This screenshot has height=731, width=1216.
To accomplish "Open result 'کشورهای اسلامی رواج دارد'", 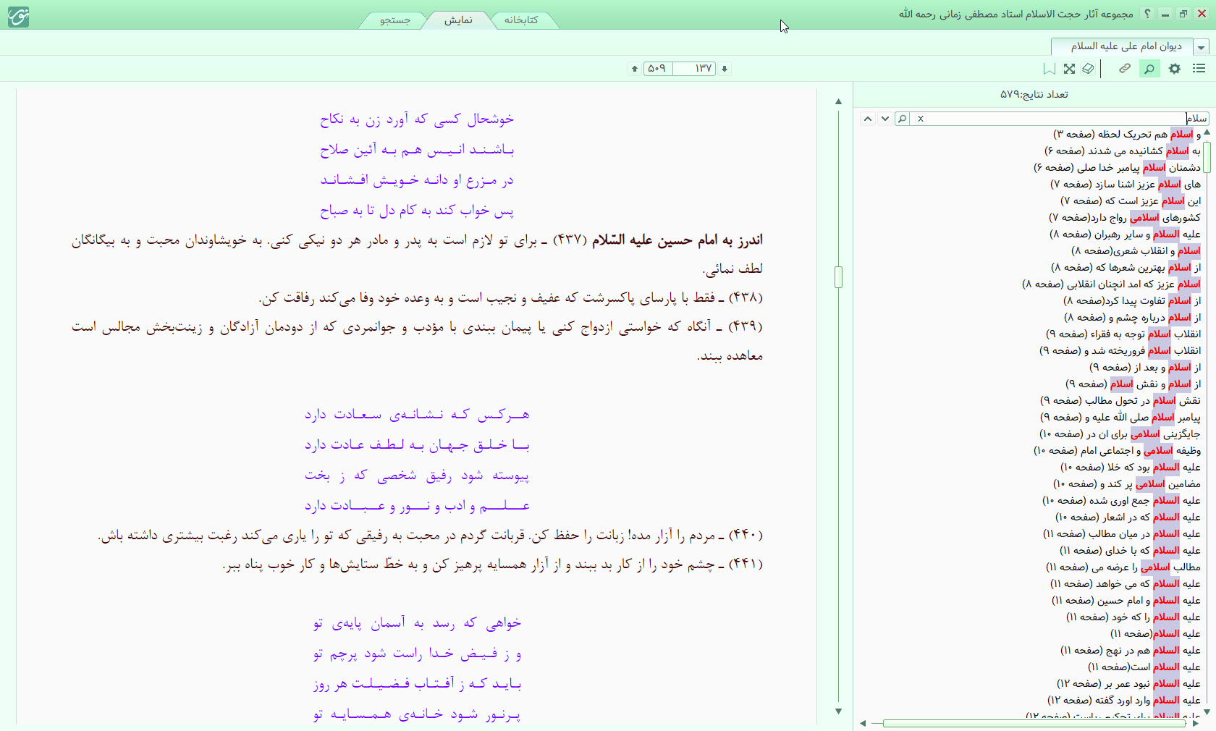I will coord(1124,217).
